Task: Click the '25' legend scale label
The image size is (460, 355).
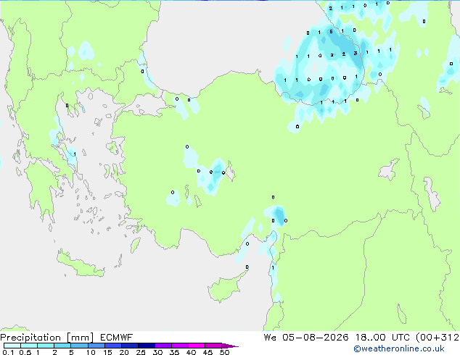Action: coord(141,352)
